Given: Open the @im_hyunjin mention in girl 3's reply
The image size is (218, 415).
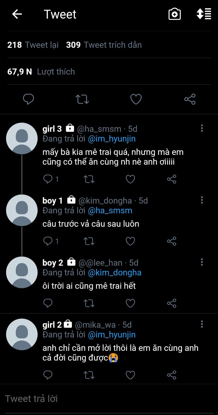Looking at the screenshot, I should [x=112, y=139].
